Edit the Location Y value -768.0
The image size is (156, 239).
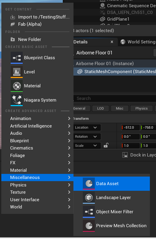(x=148, y=128)
